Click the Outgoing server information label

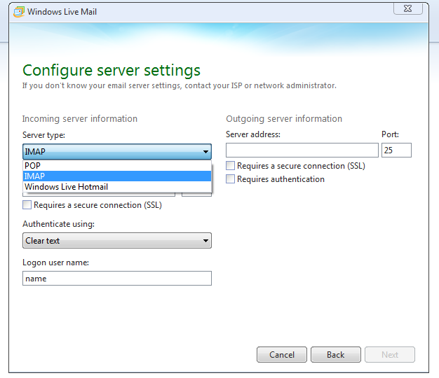(x=284, y=119)
